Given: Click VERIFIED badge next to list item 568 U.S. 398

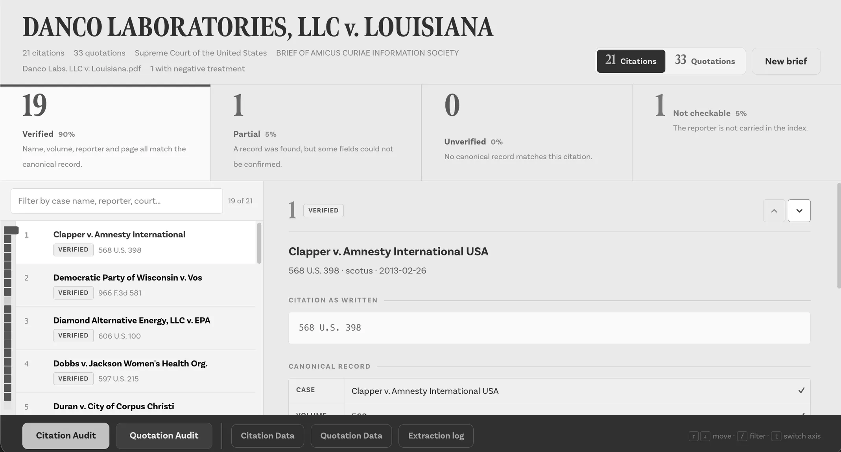Looking at the screenshot, I should point(74,250).
